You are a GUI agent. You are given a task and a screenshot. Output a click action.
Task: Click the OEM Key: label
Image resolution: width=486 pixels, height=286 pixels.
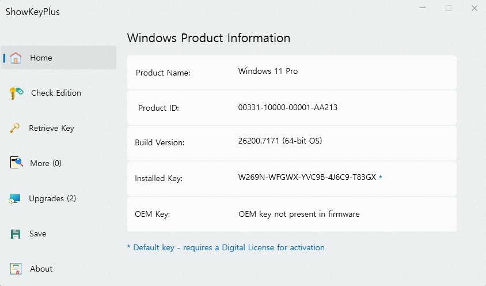coord(152,215)
